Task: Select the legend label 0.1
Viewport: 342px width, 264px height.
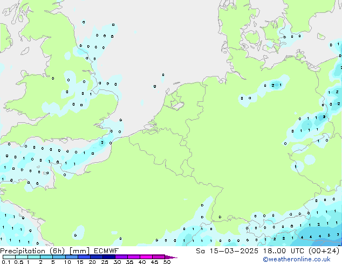Action: pyautogui.click(x=6, y=262)
